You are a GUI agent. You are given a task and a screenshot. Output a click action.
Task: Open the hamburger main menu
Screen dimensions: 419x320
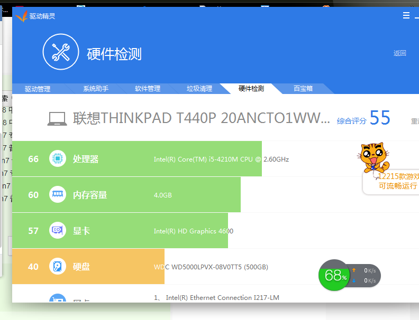406,16
